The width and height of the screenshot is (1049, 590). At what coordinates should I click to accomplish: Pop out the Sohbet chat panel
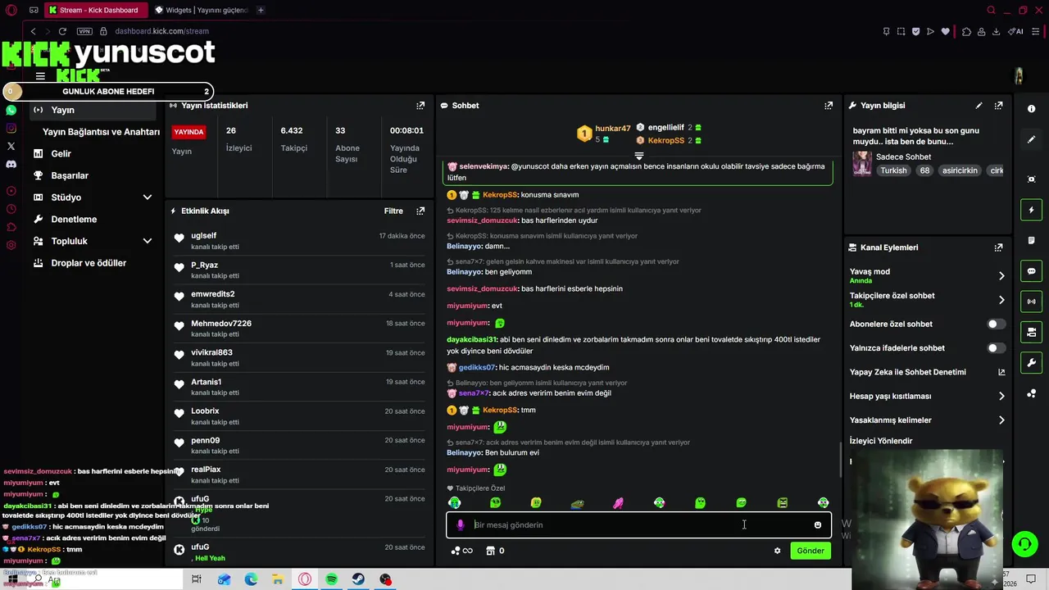point(829,106)
